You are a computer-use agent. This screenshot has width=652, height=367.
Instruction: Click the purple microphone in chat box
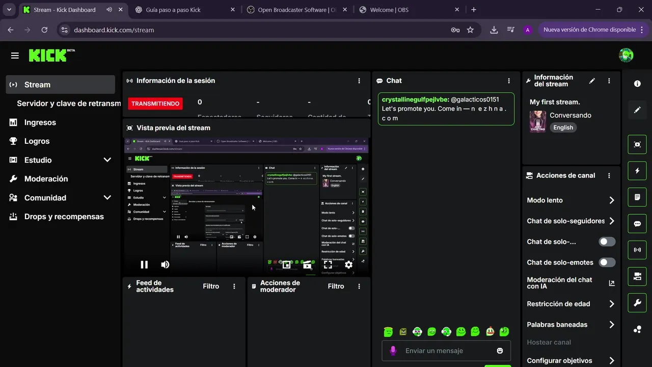[x=393, y=351]
